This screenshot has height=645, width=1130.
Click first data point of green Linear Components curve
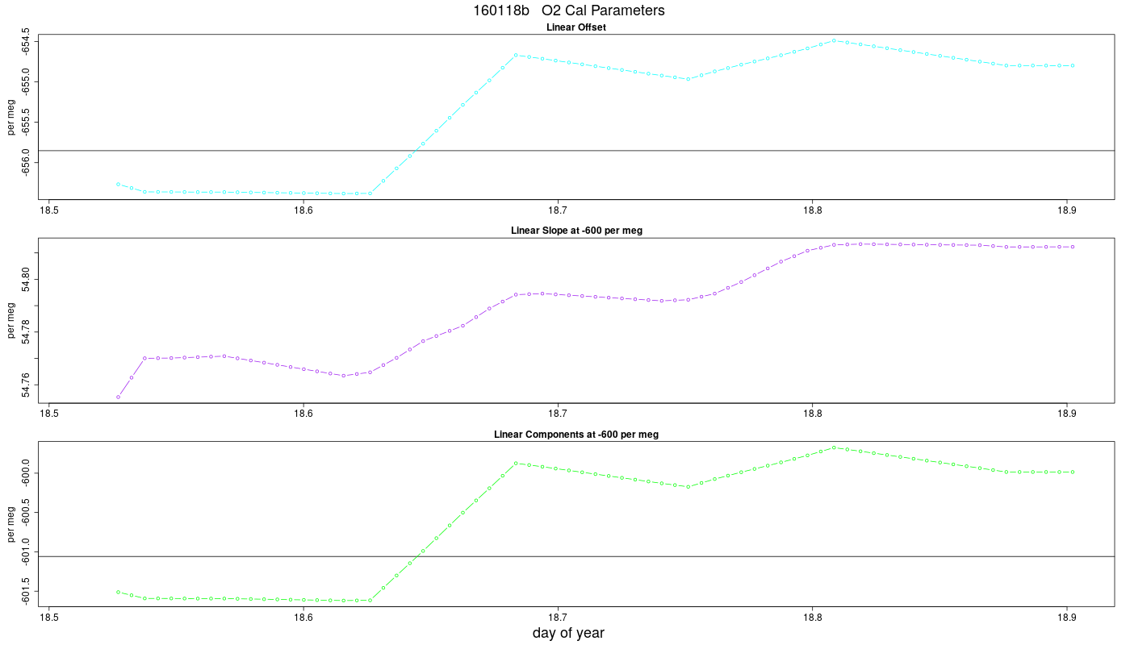[x=118, y=592]
